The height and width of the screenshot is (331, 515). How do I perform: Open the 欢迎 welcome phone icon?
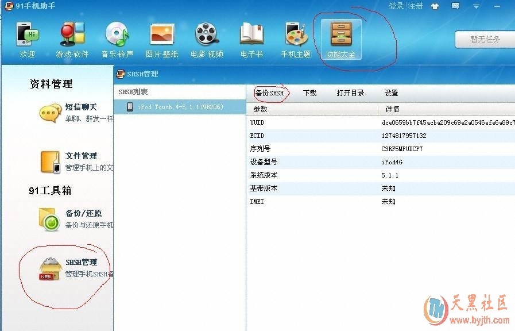click(27, 39)
